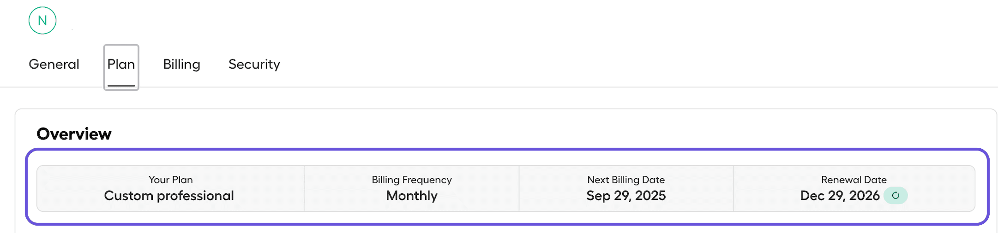Click the Renewal Date label

[x=854, y=180]
